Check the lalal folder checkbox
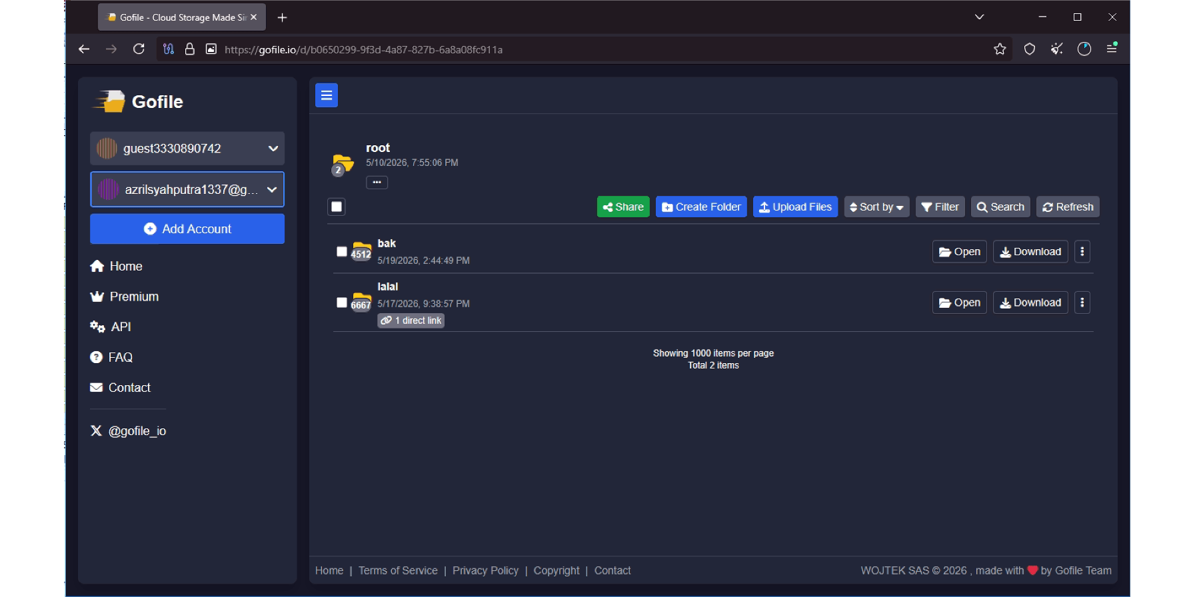This screenshot has width=1193, height=597. coord(342,302)
